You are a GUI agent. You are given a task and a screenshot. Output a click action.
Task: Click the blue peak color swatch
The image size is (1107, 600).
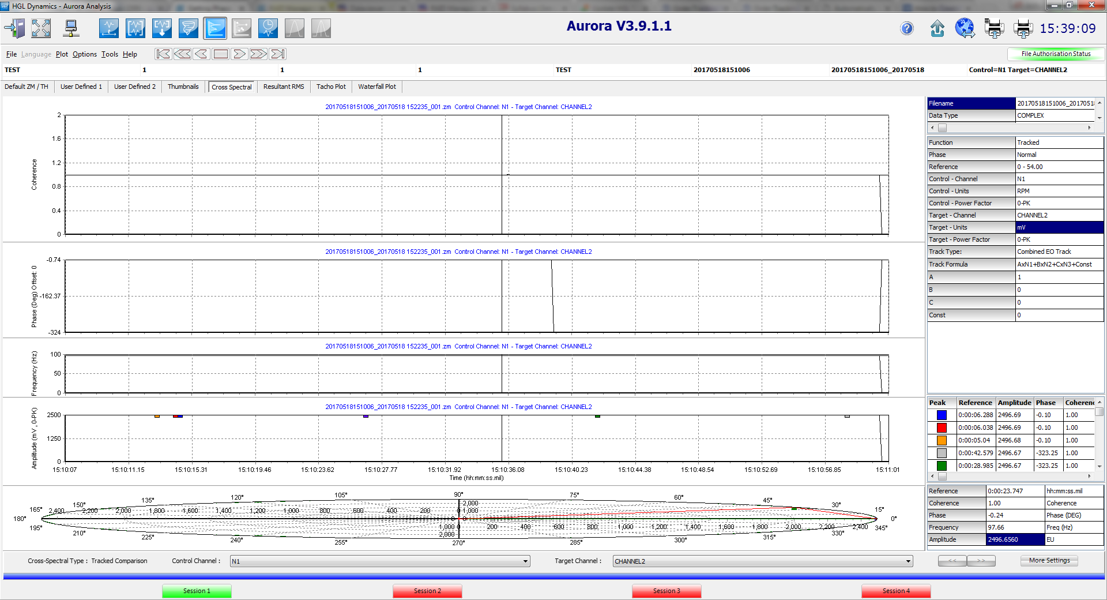pyautogui.click(x=942, y=415)
